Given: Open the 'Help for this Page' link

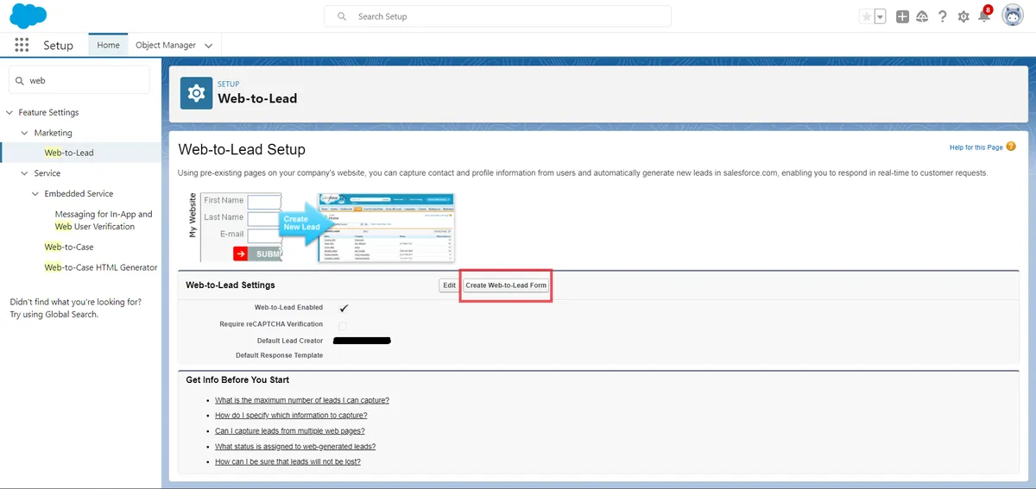Looking at the screenshot, I should click(976, 147).
